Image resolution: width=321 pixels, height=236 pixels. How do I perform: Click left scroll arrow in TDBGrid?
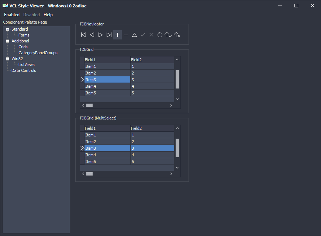[83, 105]
